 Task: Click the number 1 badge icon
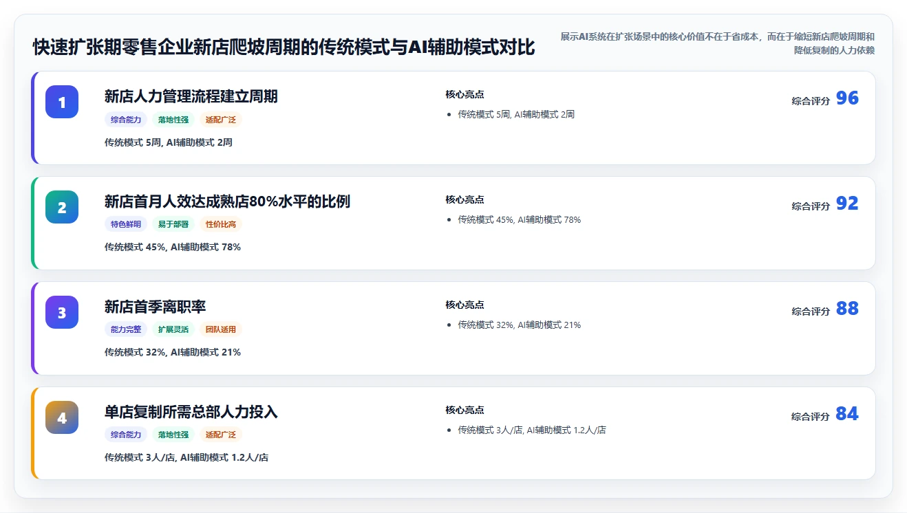(62, 102)
